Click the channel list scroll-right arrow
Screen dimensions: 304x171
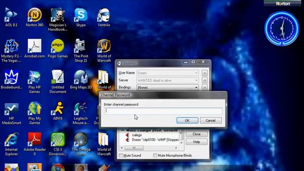(x=176, y=148)
